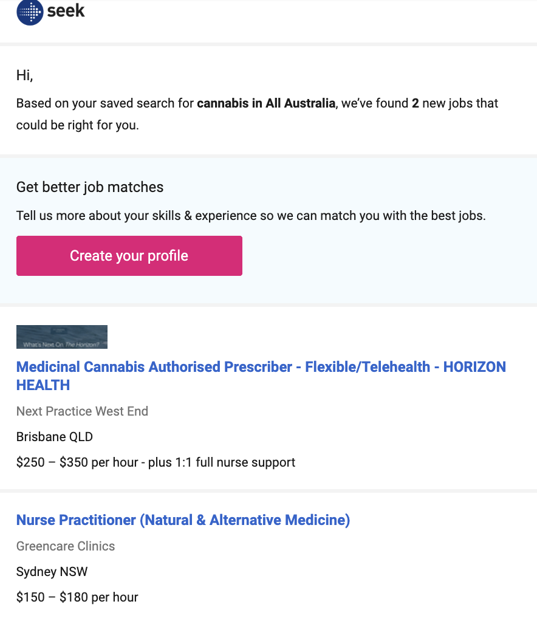Viewport: 537px width, 621px height.
Task: Click the $150 – $180 per hour salary
Action: [x=77, y=597]
